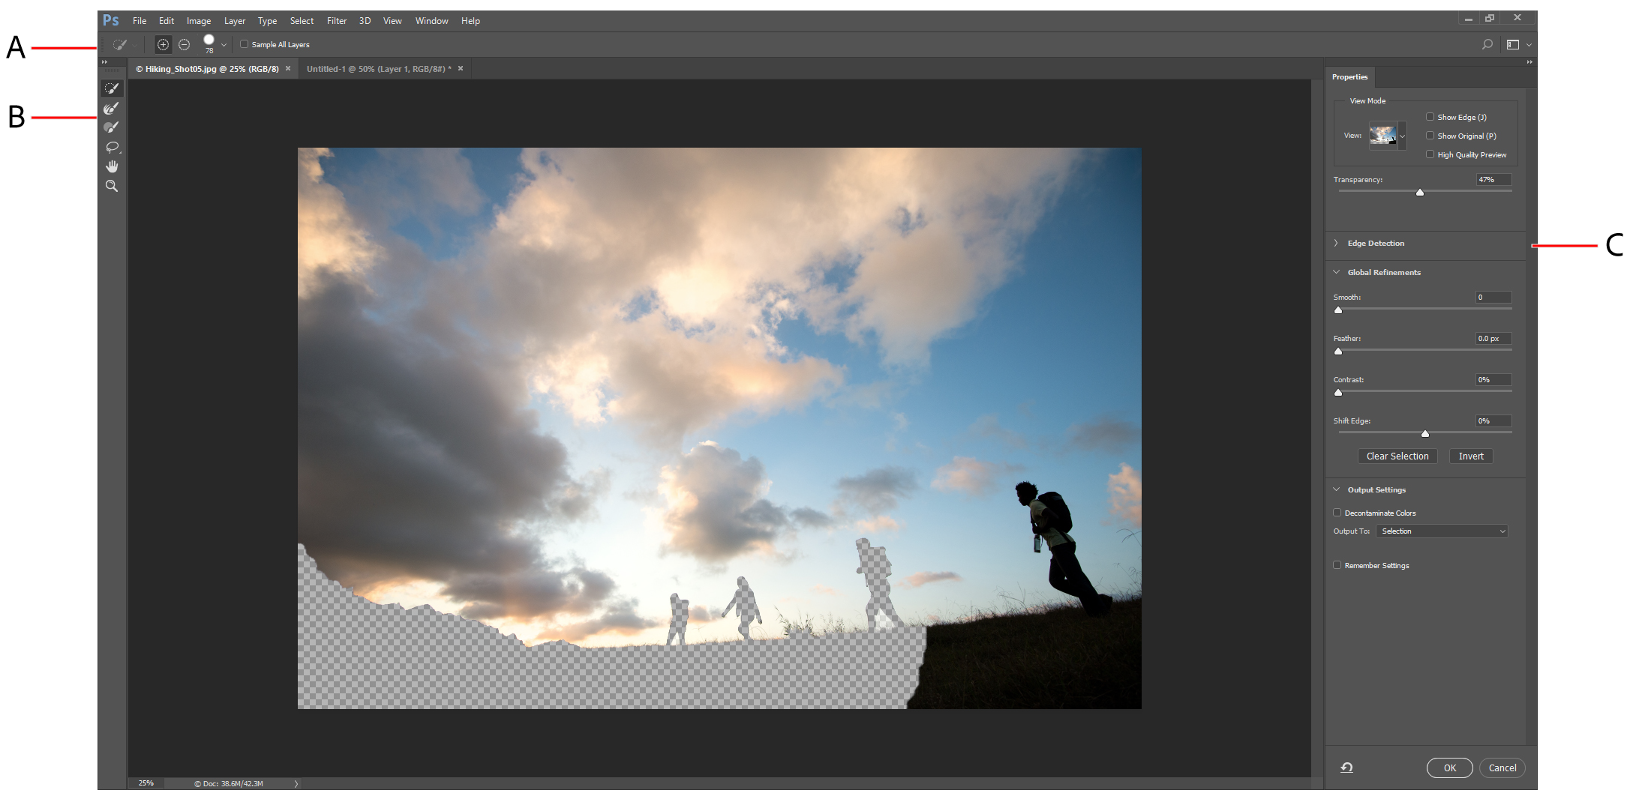
Task: Switch to Hiking_Shot05.jpg tab
Action: [x=207, y=69]
